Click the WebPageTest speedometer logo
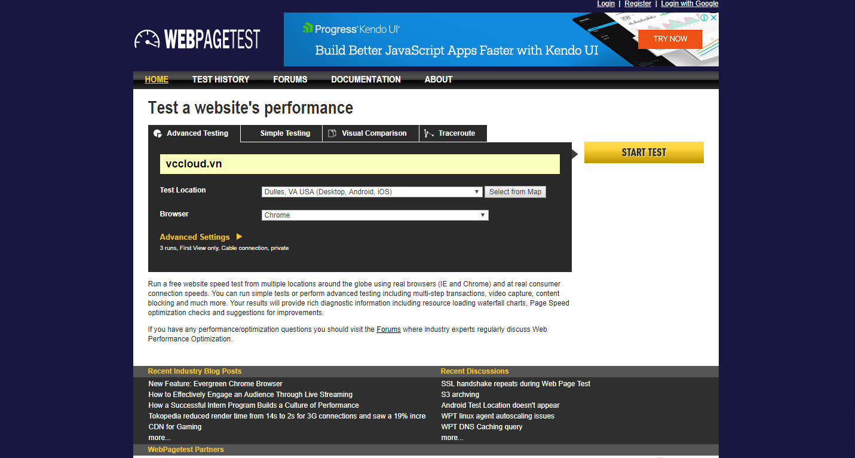Screen dimensions: 855x458 click(x=147, y=39)
